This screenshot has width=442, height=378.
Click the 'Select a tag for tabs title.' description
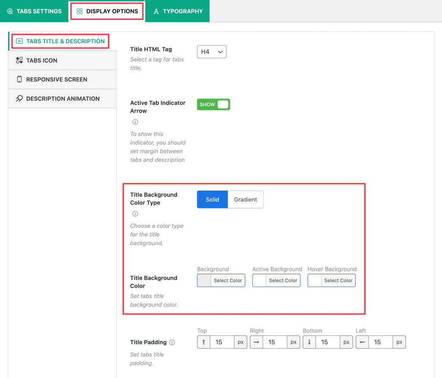(x=157, y=64)
